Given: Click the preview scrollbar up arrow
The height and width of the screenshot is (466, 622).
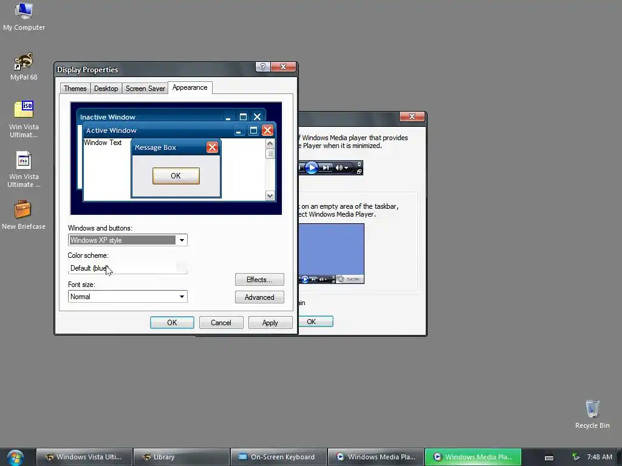Looking at the screenshot, I should [x=270, y=143].
